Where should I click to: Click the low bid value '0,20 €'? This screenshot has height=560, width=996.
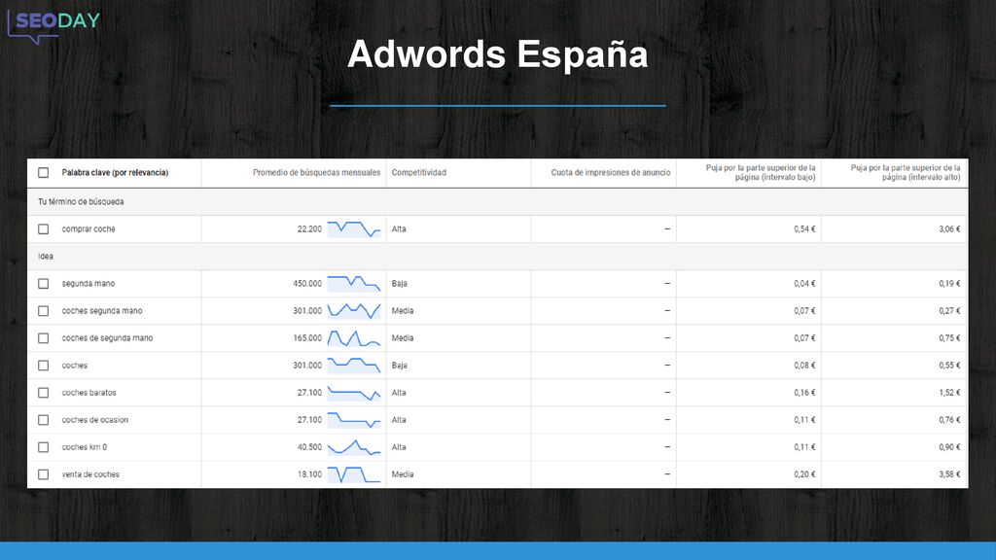[x=804, y=474]
